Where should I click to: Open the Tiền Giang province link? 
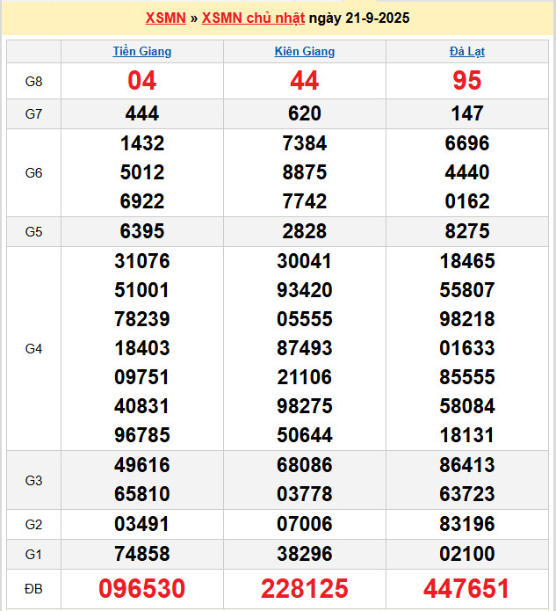coord(142,51)
